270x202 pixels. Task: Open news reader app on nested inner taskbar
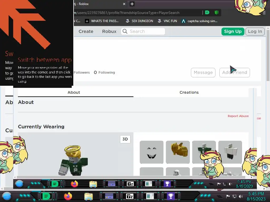click(x=149, y=184)
